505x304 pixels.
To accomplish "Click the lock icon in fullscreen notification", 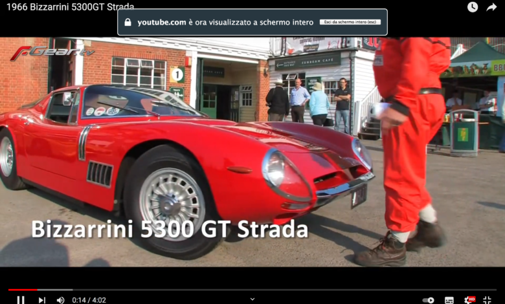I will [x=128, y=22].
